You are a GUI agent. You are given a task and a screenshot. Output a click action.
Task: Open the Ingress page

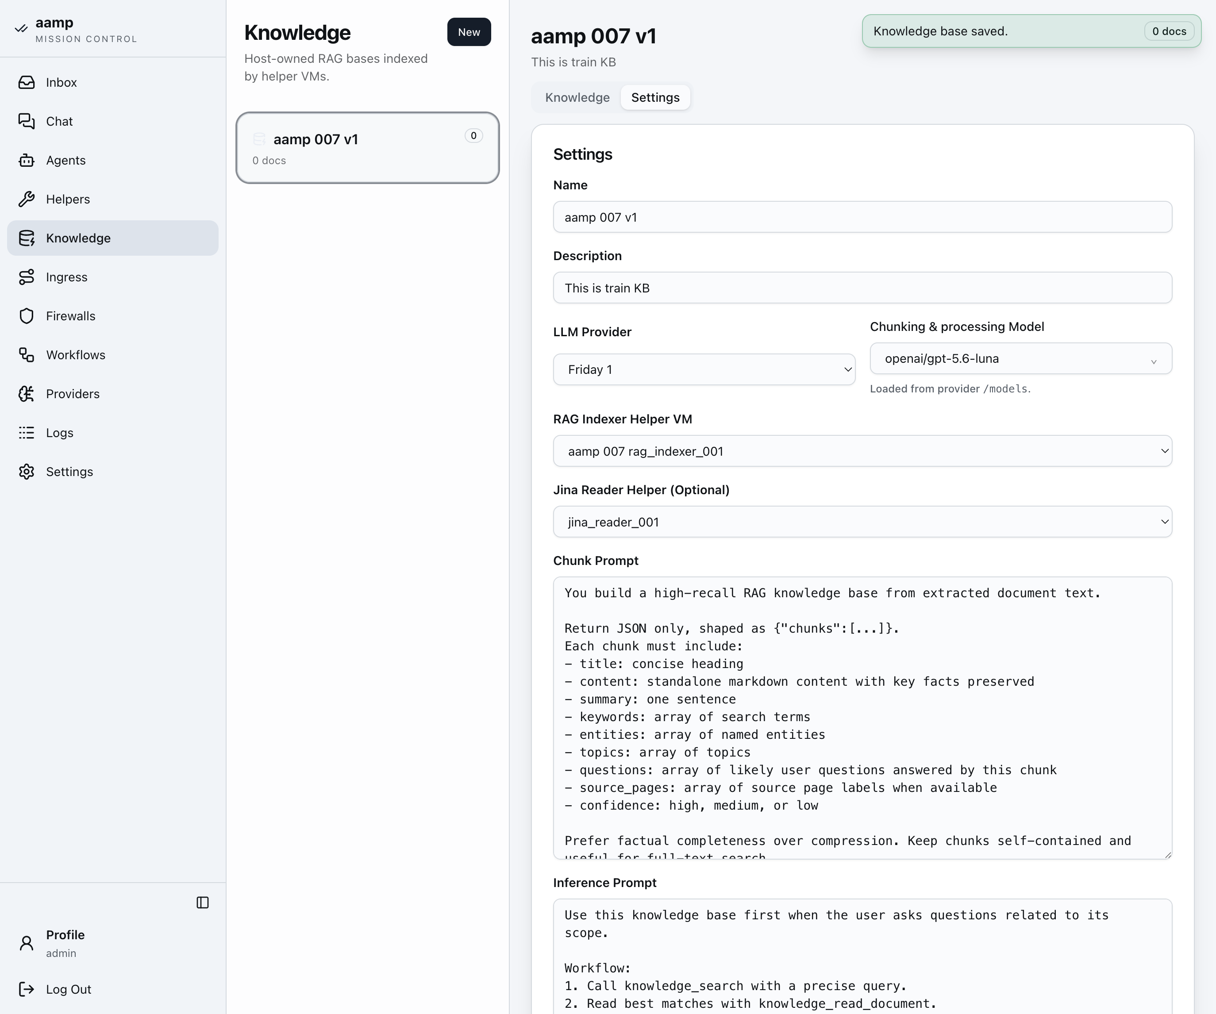112,277
